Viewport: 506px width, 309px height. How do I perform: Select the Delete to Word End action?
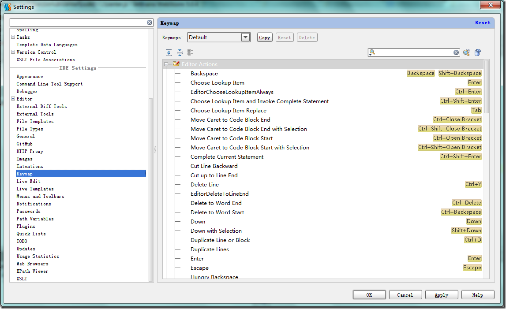[x=216, y=203]
